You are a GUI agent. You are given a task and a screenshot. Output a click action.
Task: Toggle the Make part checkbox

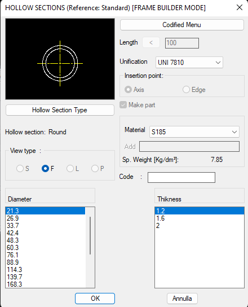123,105
